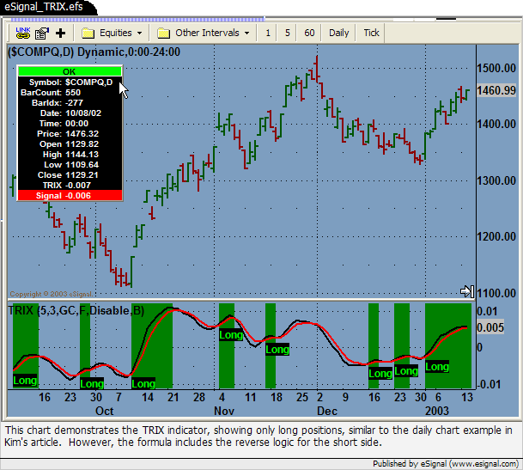The height and width of the screenshot is (470, 523).
Task: Click the Time: 00:00 row
Action: pos(70,124)
